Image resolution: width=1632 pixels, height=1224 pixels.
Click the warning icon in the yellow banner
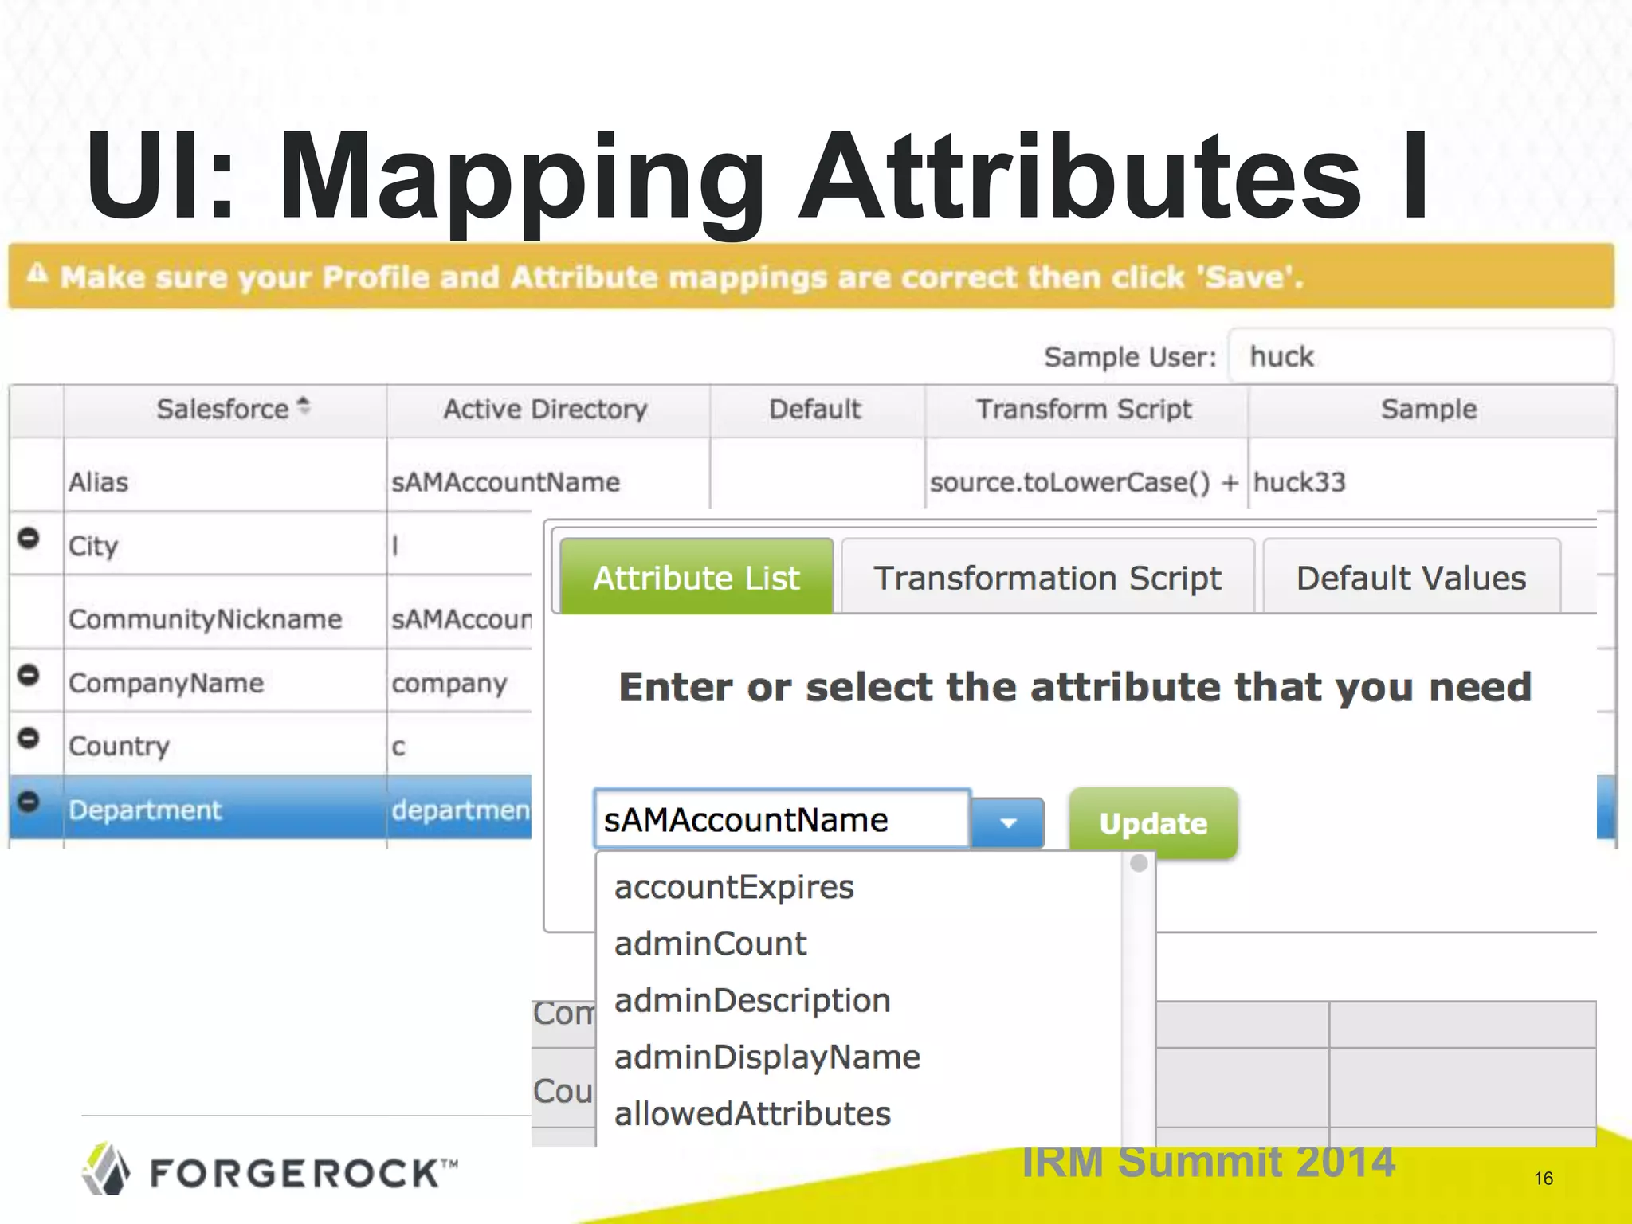click(37, 275)
